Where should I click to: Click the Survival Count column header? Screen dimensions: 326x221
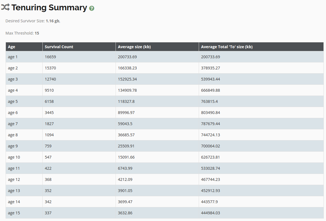pos(79,47)
